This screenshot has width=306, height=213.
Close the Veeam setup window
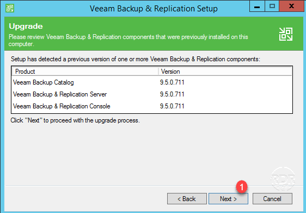pyautogui.click(x=291, y=7)
